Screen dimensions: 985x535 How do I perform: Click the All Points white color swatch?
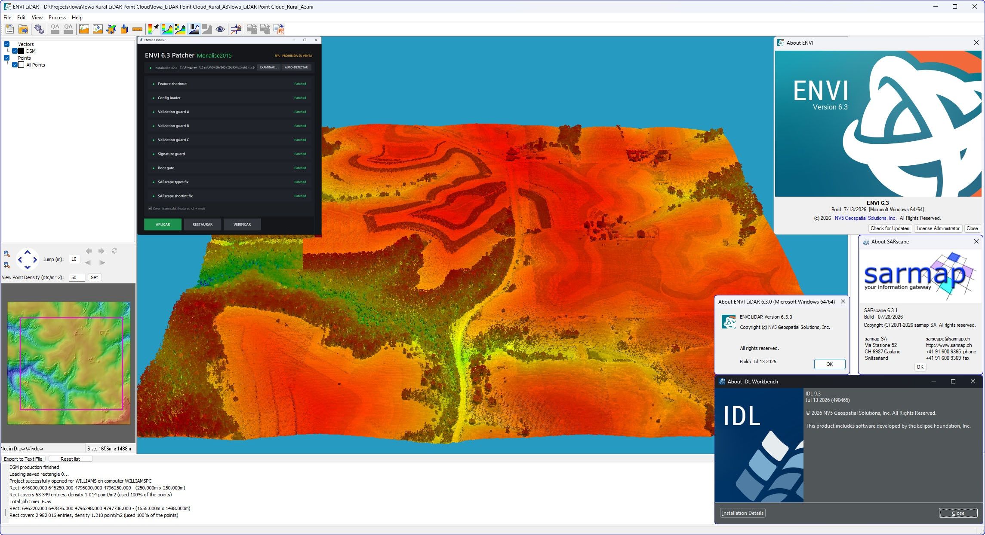coord(21,65)
